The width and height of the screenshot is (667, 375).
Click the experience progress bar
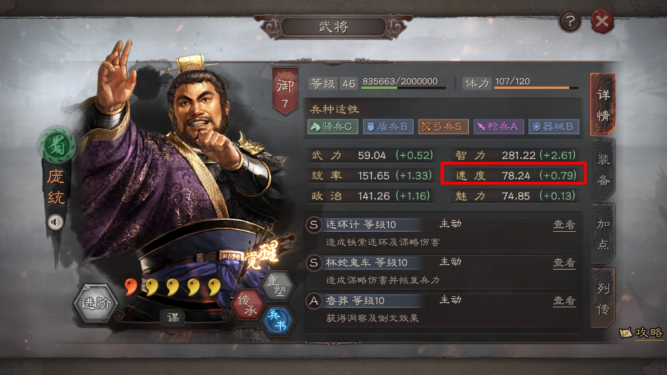pyautogui.click(x=404, y=88)
